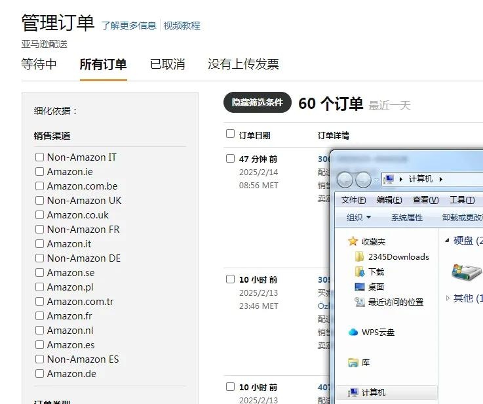Select the 47 分钟 前 order checkbox
The height and width of the screenshot is (404, 483).
point(230,159)
